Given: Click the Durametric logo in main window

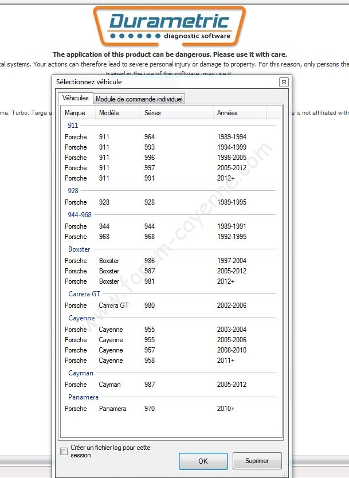Looking at the screenshot, I should (x=170, y=26).
